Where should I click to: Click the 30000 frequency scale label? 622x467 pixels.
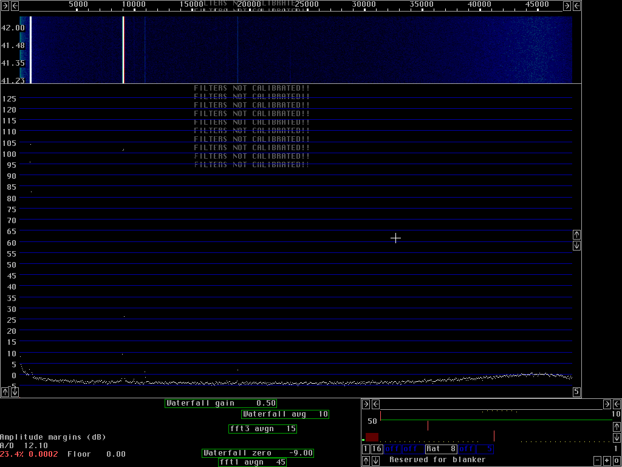pyautogui.click(x=364, y=4)
